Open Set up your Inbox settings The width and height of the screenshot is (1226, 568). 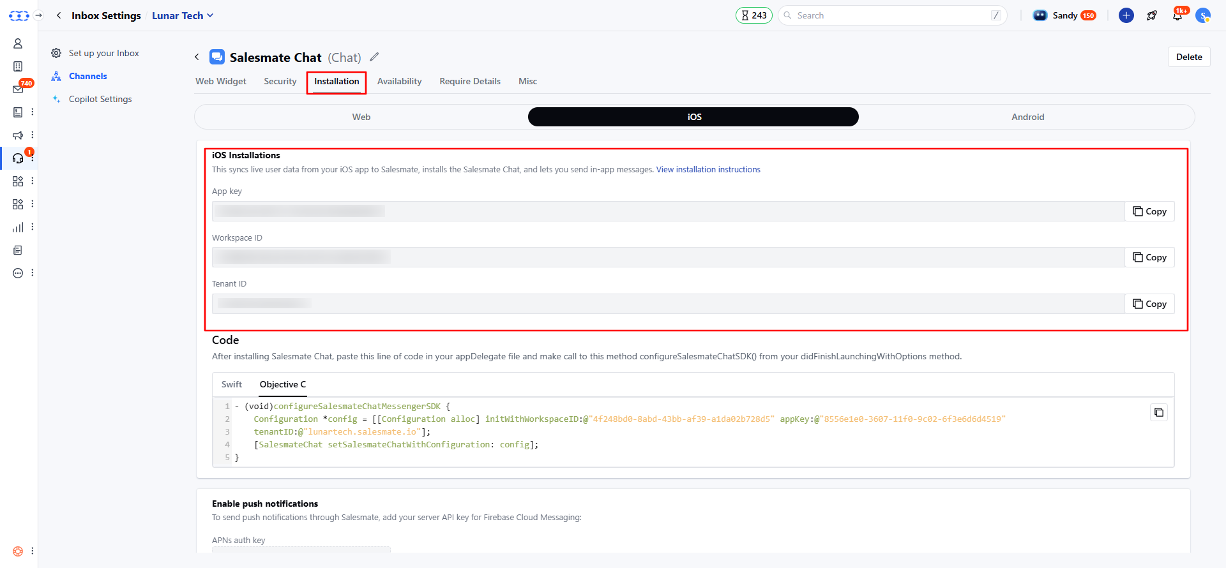pyautogui.click(x=103, y=53)
